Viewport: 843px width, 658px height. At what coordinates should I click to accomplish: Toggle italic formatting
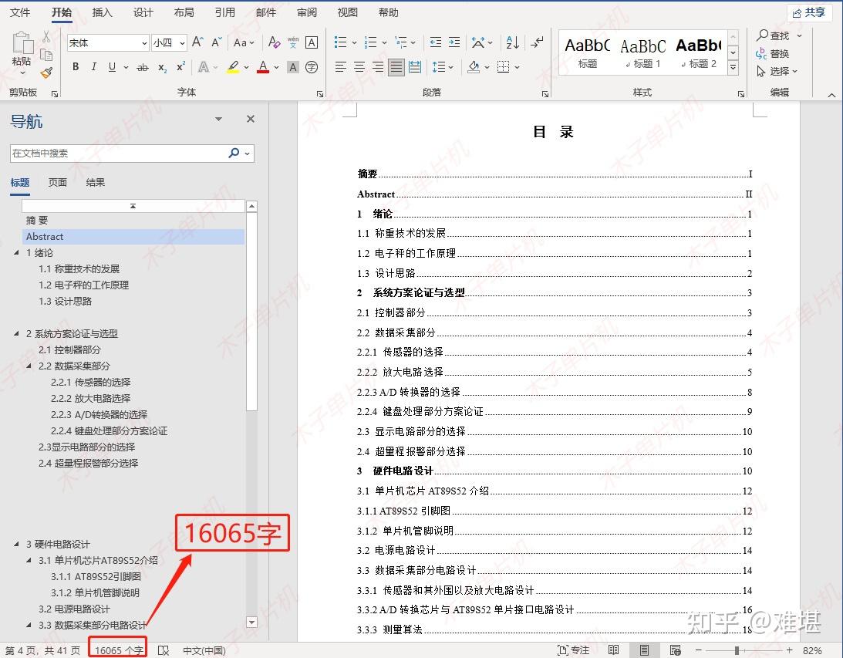[94, 67]
